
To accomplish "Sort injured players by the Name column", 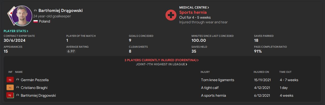I will point(19,72).
